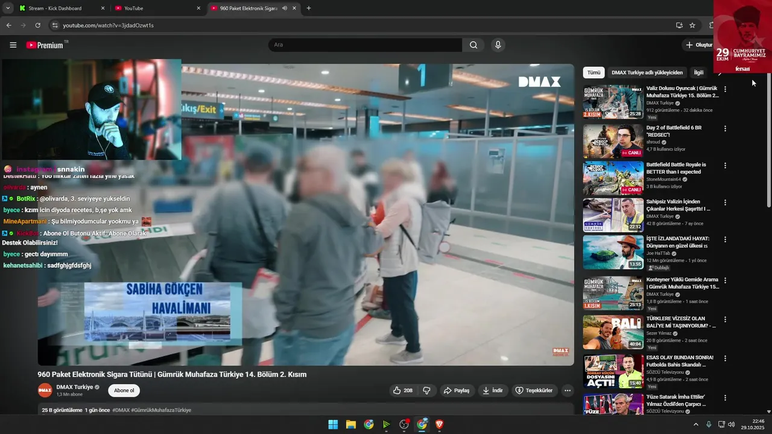The width and height of the screenshot is (772, 434).
Task: Open shroud Battlefield 6 live thumbnail
Action: [613, 140]
